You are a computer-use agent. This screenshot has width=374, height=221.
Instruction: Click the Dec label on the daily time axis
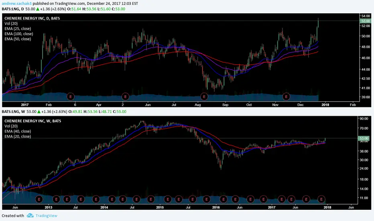tap(300, 104)
